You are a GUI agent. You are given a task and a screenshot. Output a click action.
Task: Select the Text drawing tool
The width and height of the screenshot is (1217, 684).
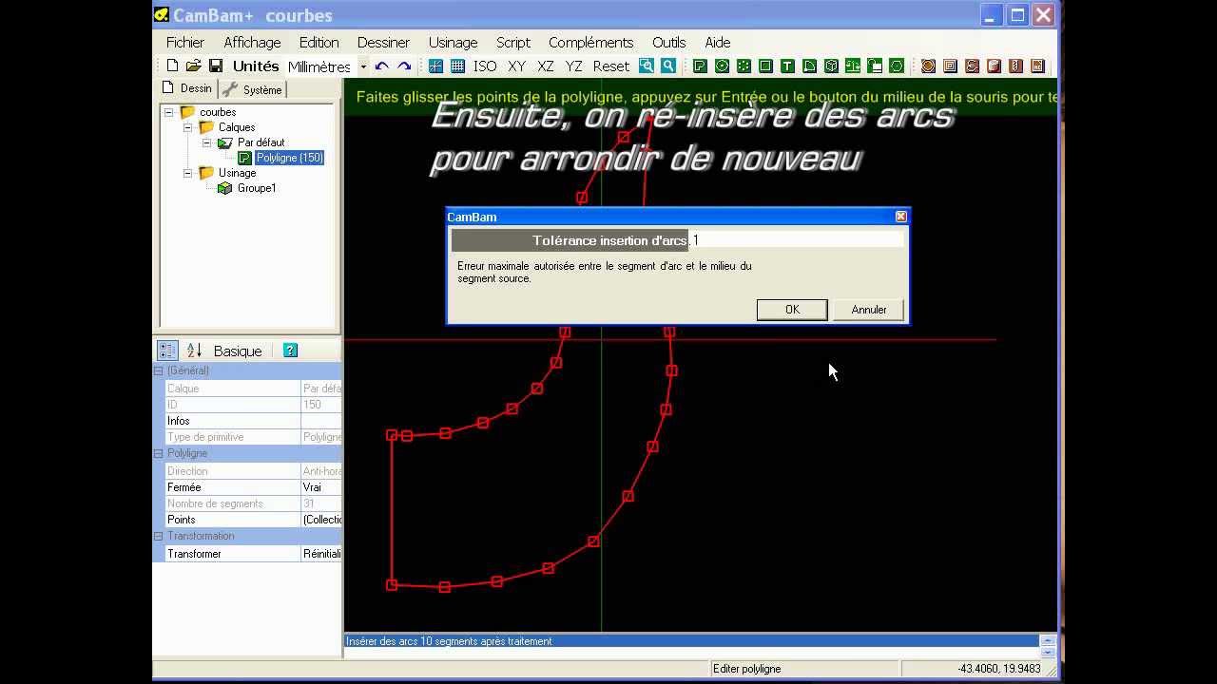pos(787,66)
